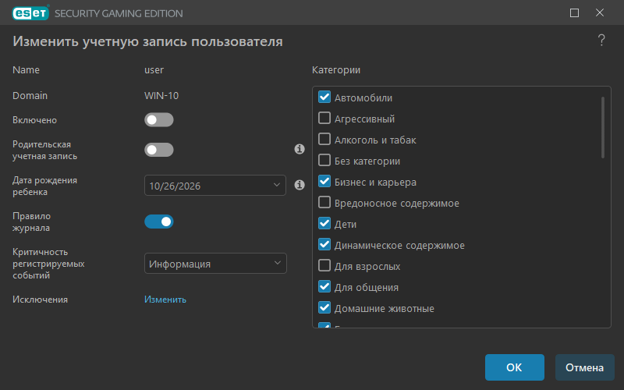The width and height of the screenshot is (624, 390).
Task: Turn off the Правило журнала switch
Action: pyautogui.click(x=159, y=222)
